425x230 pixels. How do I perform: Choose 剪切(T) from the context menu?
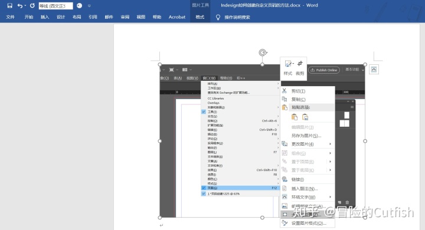[308, 91]
